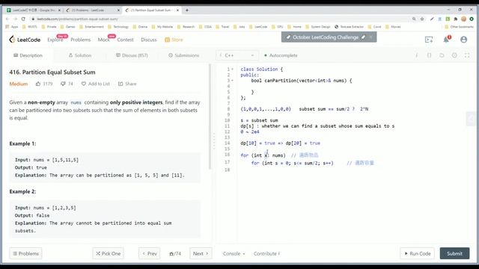This screenshot has height=269, width=479.
Task: Click the browser back arrow
Action: coord(7,19)
